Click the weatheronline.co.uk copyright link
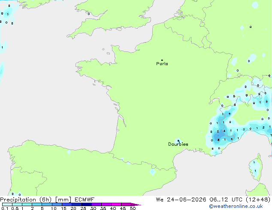Screen dimensions: 272x210 [236, 206]
